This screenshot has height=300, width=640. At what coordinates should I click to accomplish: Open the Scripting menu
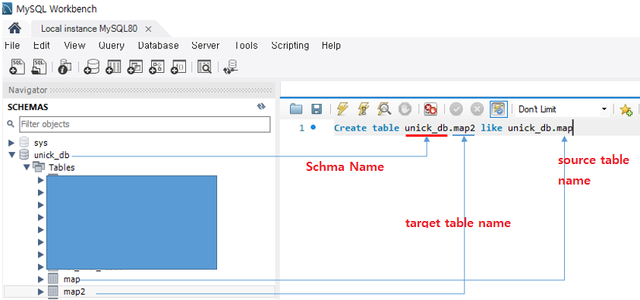point(290,46)
